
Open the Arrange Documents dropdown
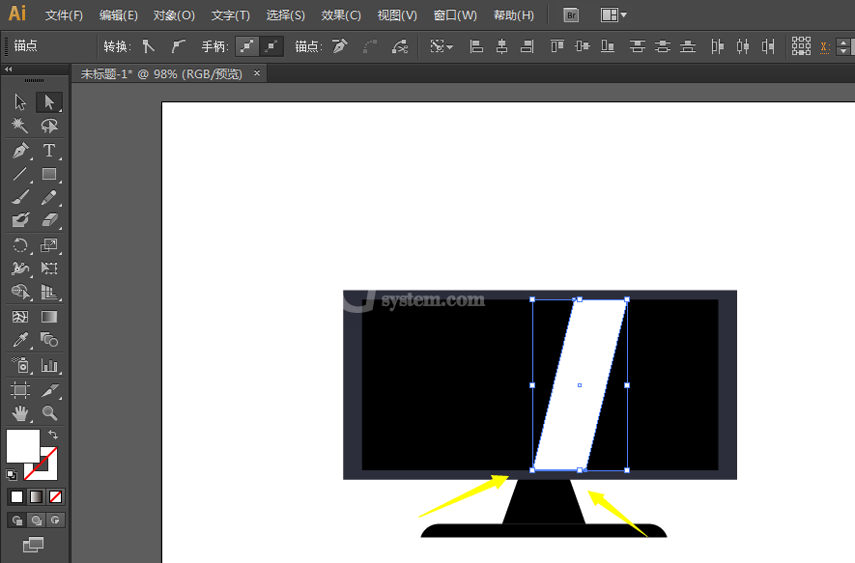tap(613, 15)
